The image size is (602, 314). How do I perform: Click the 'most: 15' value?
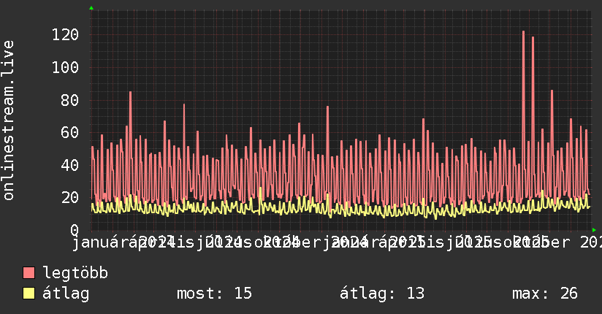coord(214,294)
